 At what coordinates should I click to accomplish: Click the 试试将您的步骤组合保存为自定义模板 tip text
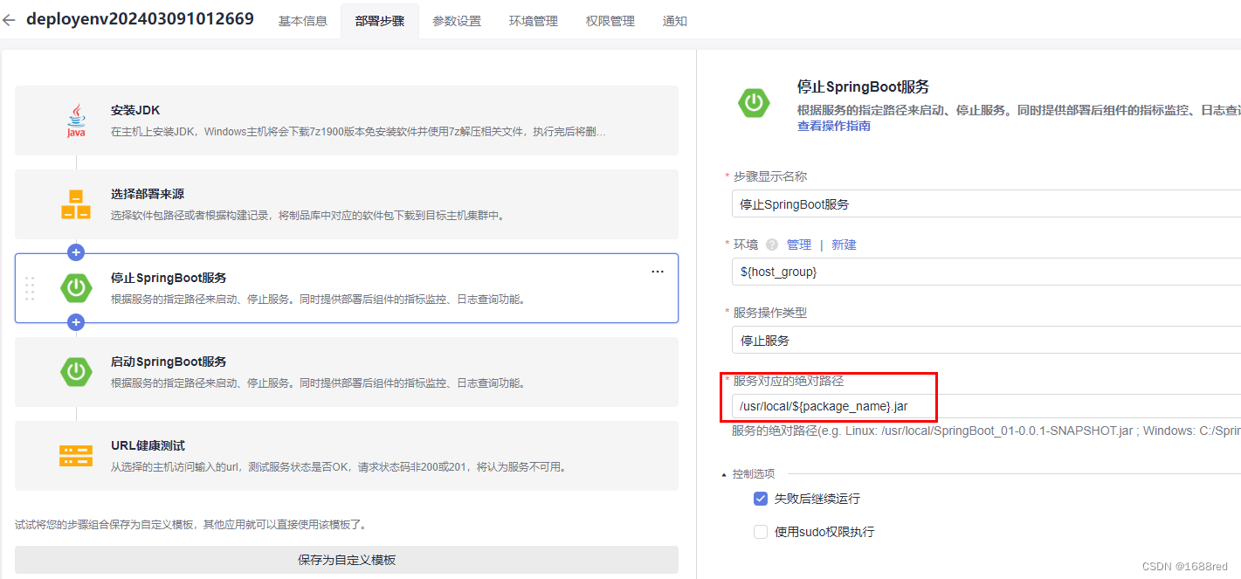191,525
